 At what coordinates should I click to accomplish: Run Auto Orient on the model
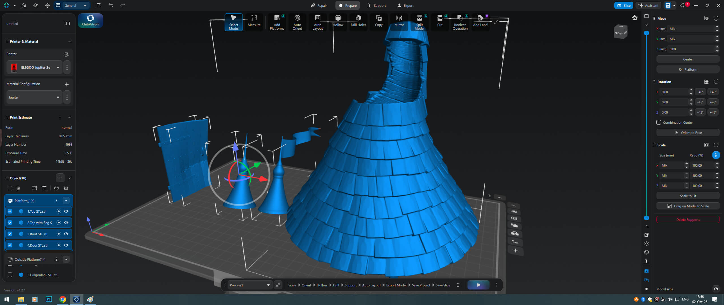[297, 22]
